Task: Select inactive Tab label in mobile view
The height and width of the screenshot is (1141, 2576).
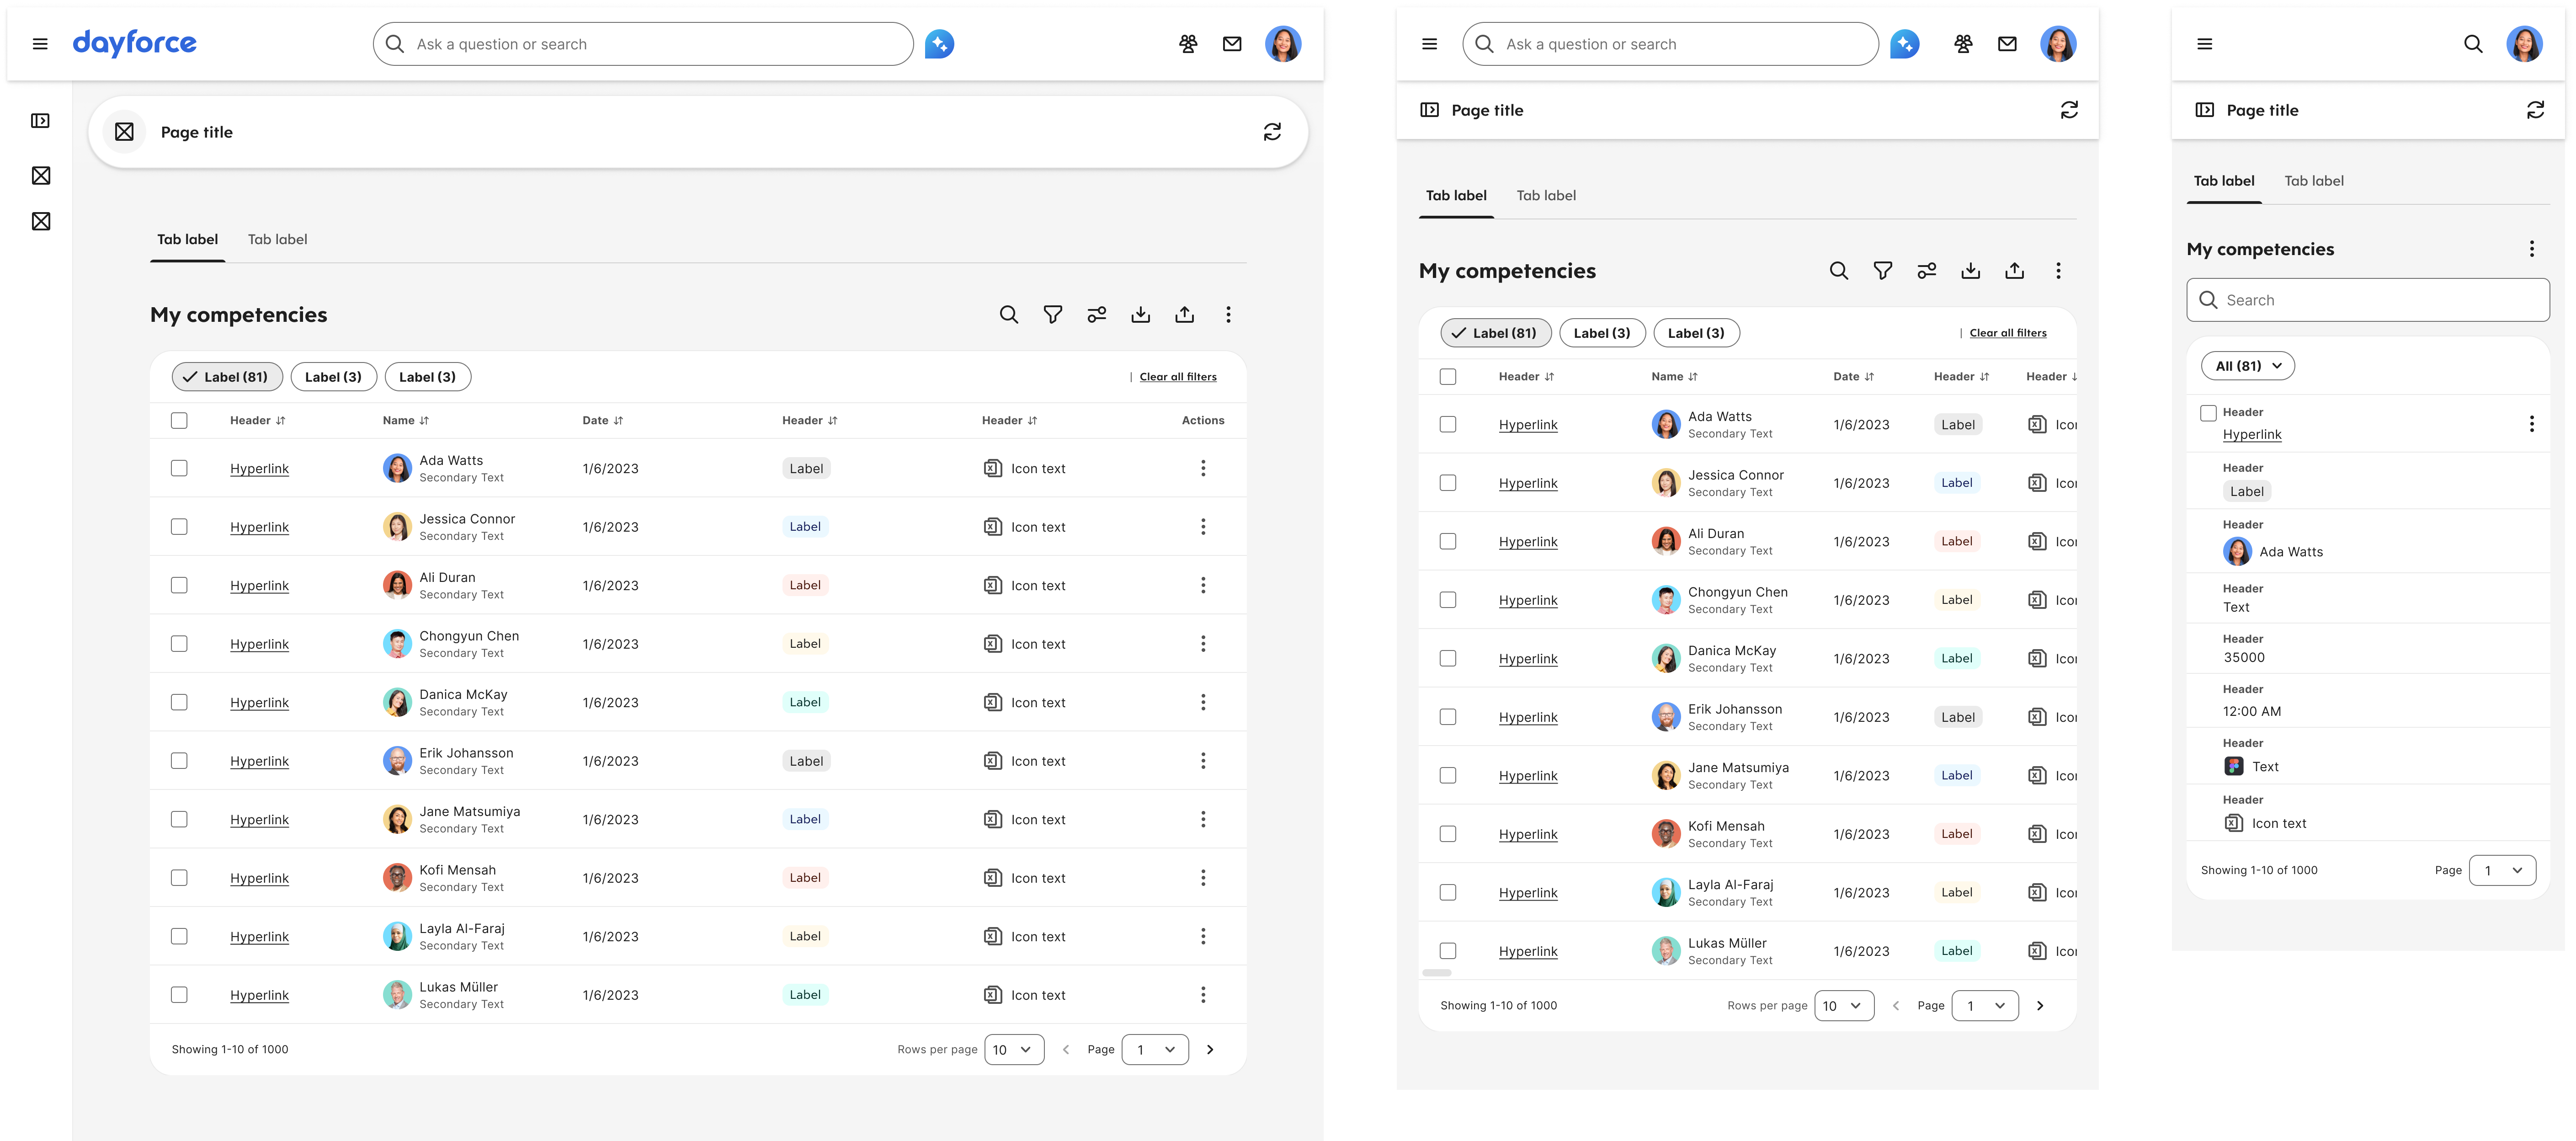Action: (x=2313, y=181)
